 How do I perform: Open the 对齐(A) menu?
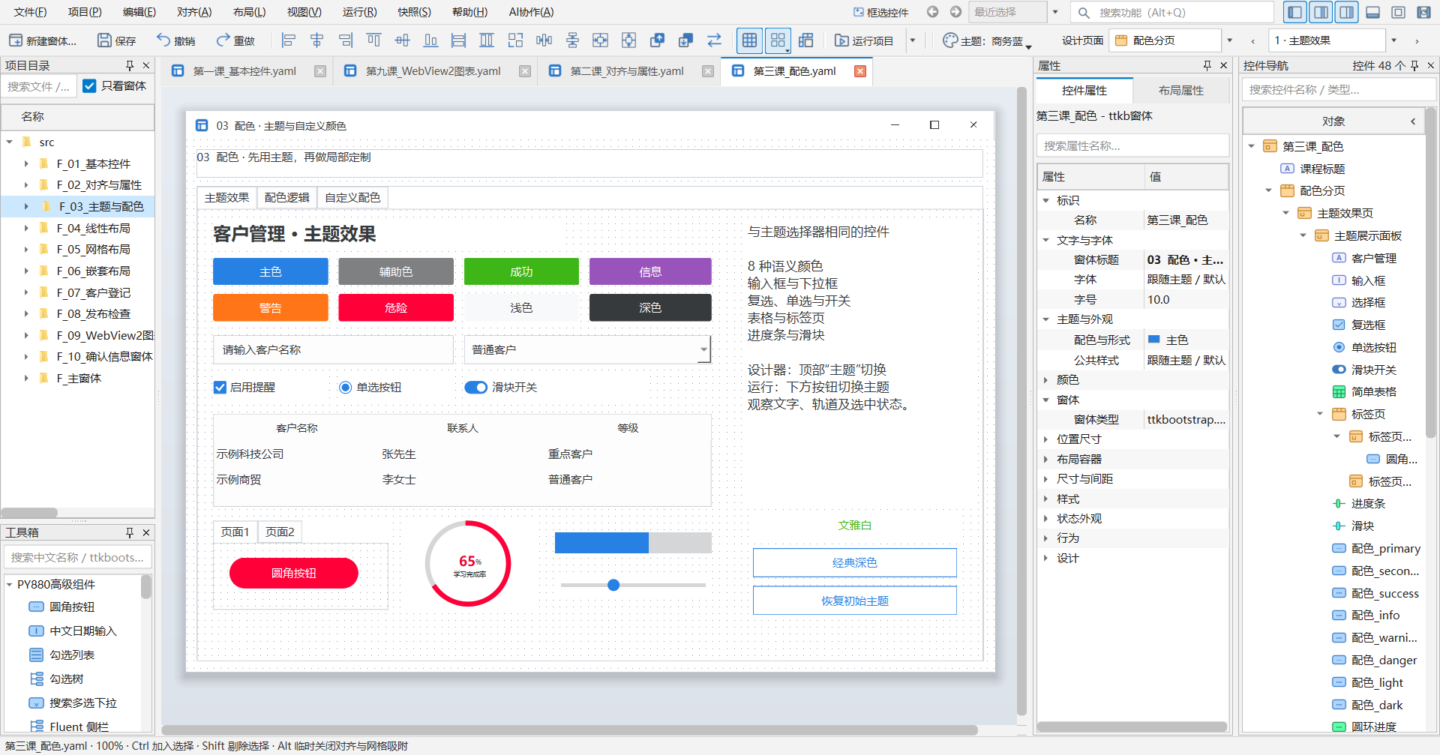(194, 12)
